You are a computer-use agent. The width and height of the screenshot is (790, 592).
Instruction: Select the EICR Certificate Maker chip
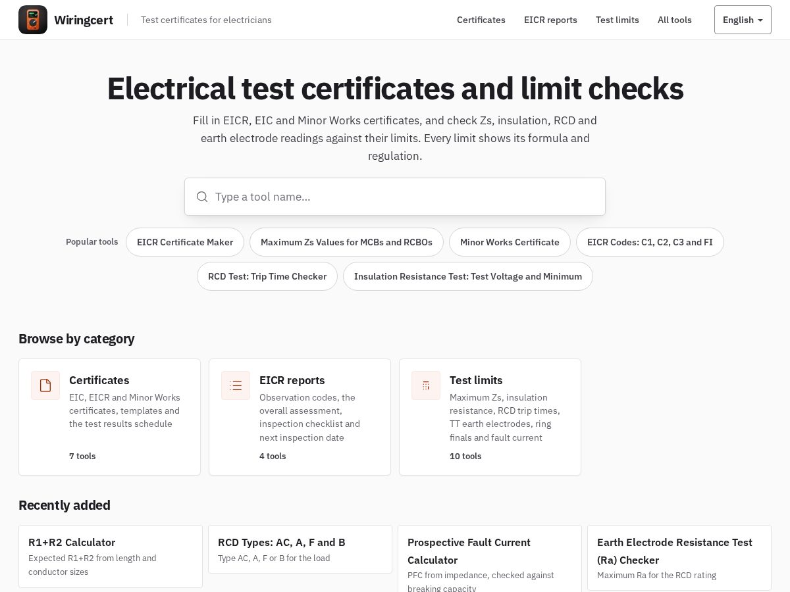point(185,242)
